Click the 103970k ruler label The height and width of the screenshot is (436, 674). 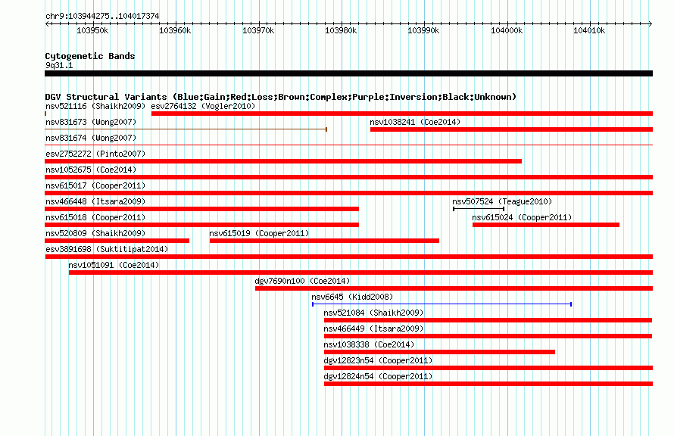point(258,30)
